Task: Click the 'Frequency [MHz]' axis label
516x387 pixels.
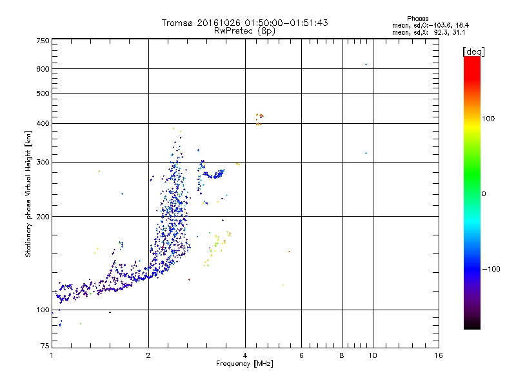Action: (244, 364)
